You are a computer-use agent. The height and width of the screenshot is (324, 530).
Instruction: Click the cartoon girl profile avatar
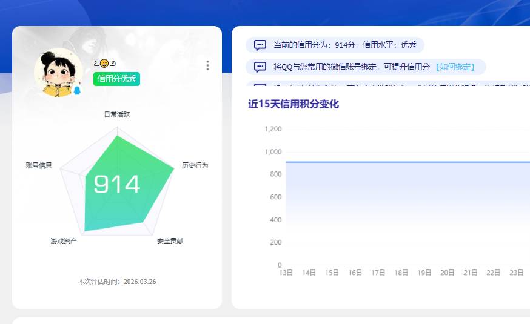(x=58, y=72)
